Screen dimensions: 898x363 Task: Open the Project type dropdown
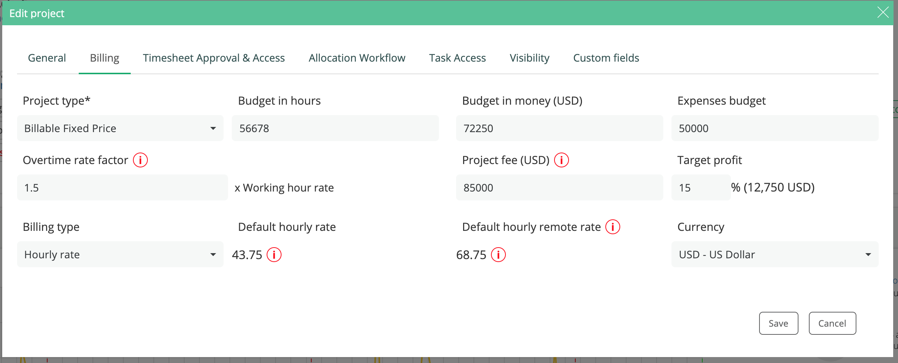pos(120,128)
